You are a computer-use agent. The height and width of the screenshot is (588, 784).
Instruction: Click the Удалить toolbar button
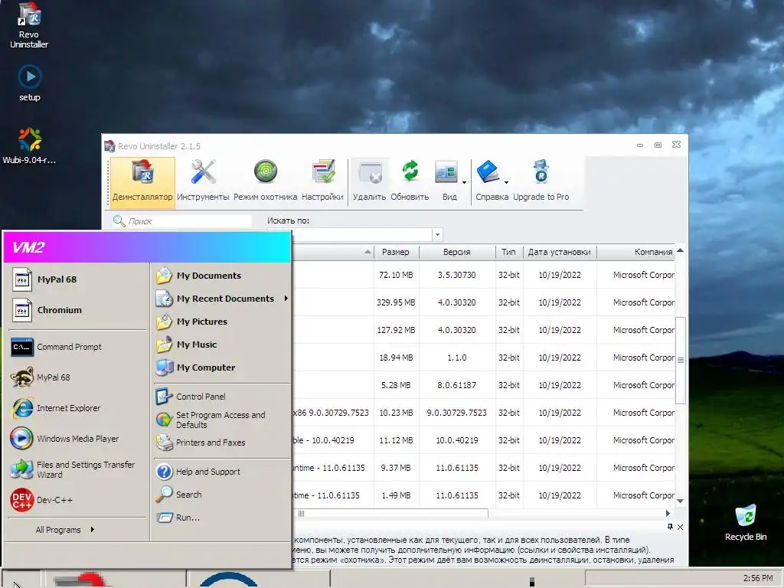pyautogui.click(x=370, y=181)
